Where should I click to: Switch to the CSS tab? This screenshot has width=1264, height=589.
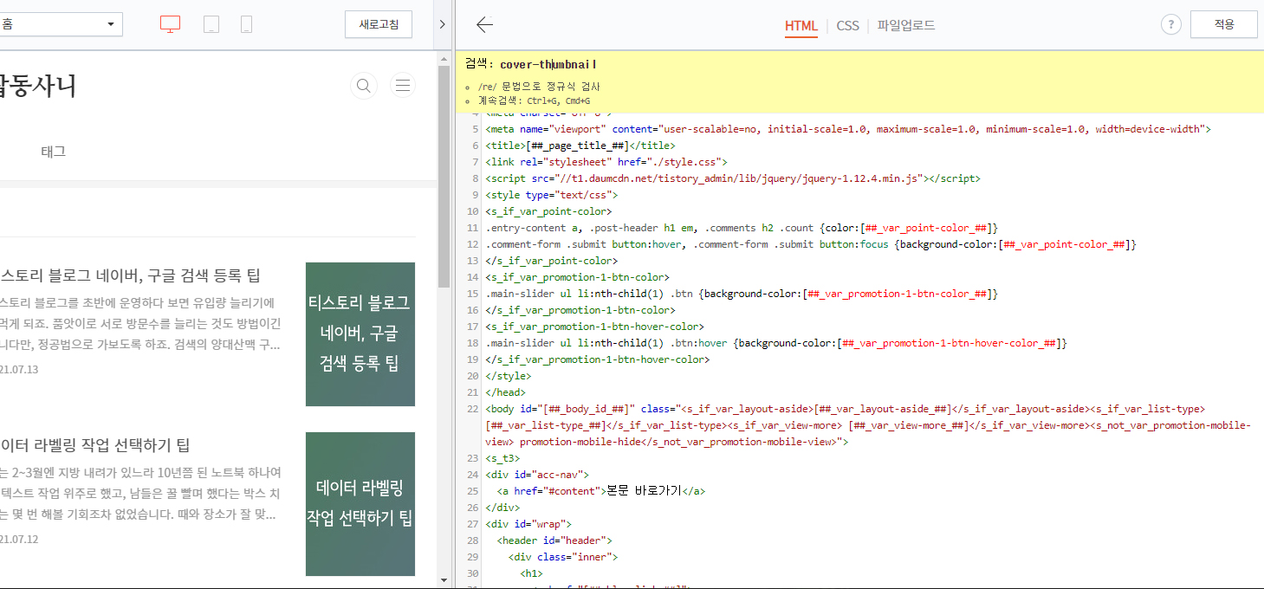pyautogui.click(x=848, y=26)
